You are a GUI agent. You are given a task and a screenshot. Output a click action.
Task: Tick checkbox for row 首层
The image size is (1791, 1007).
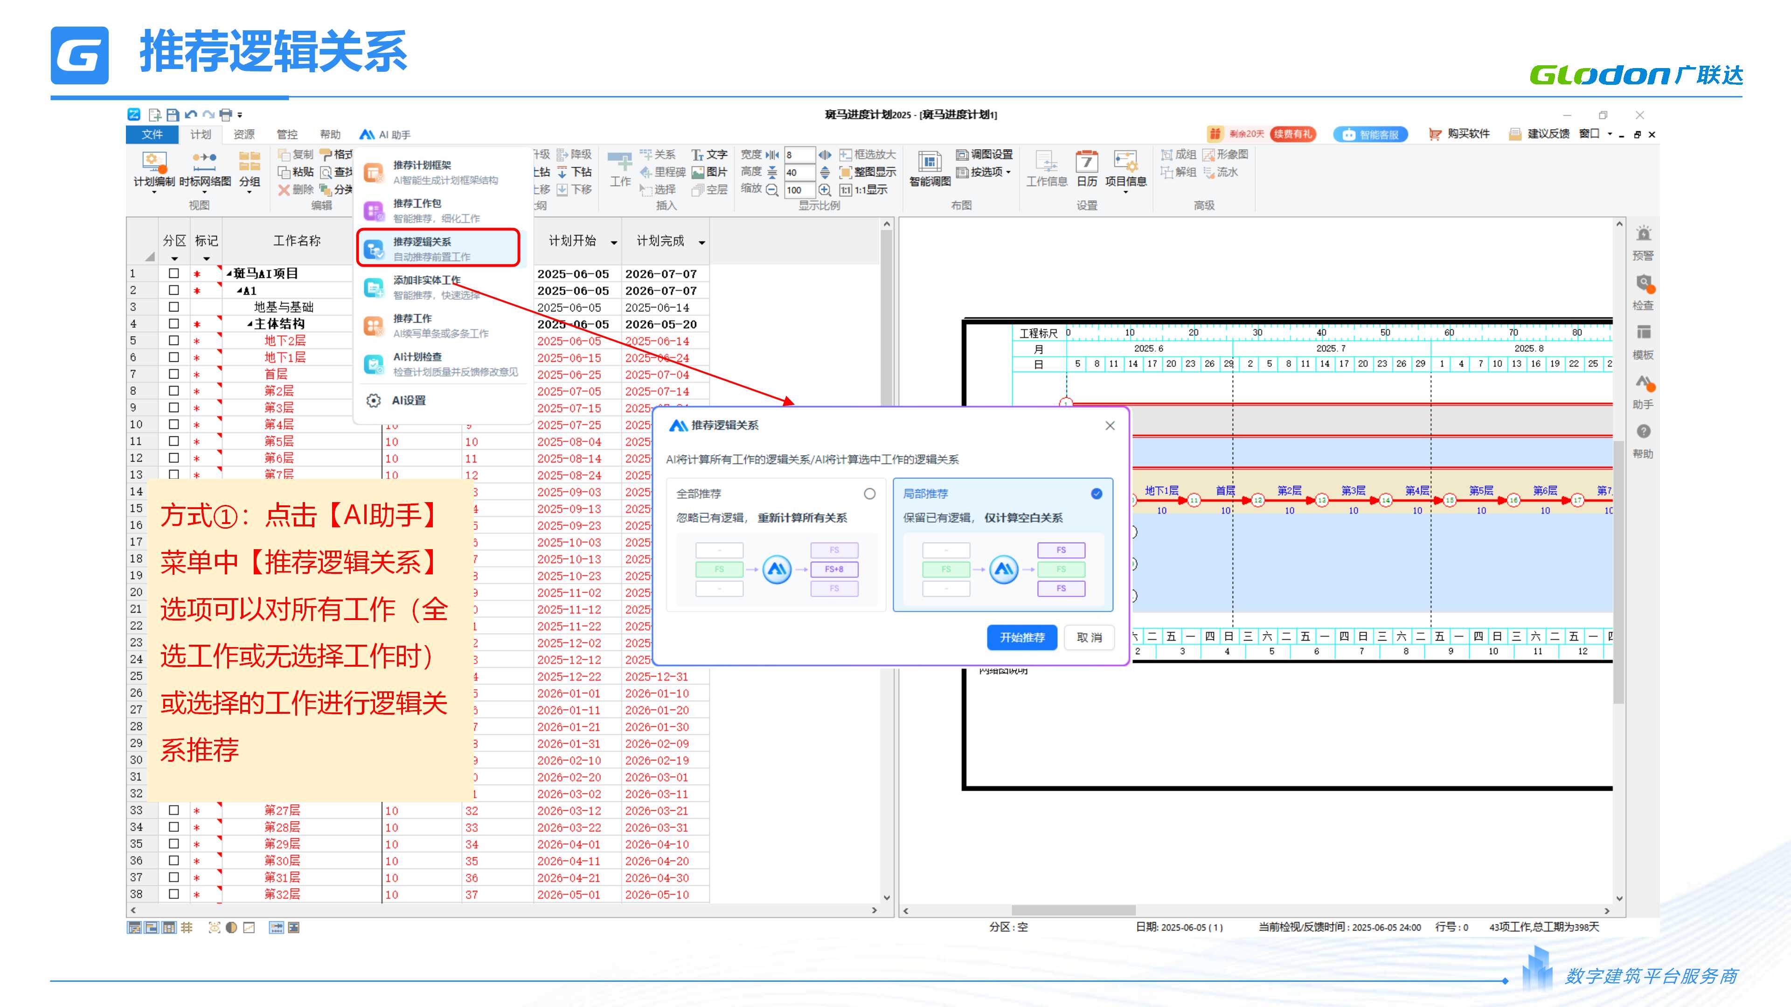[x=174, y=374]
